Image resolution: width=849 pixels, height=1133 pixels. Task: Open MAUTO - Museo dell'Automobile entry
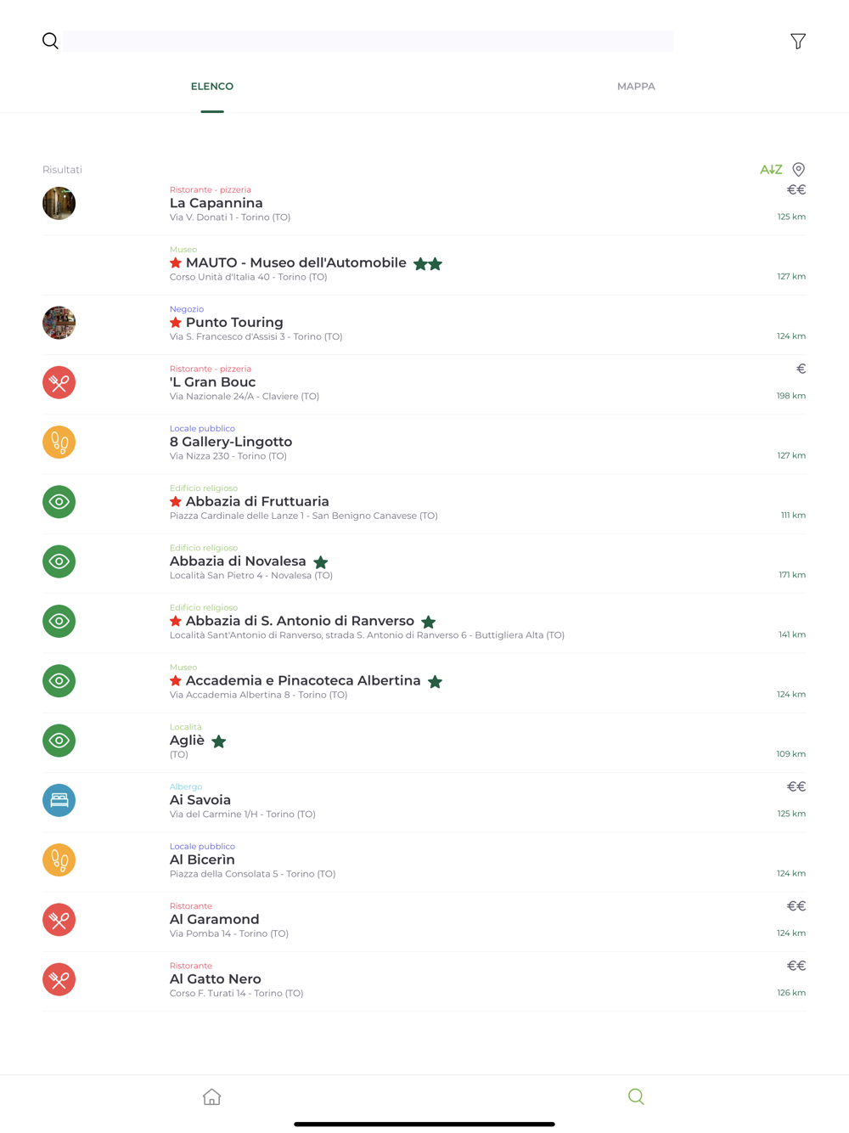tap(424, 265)
